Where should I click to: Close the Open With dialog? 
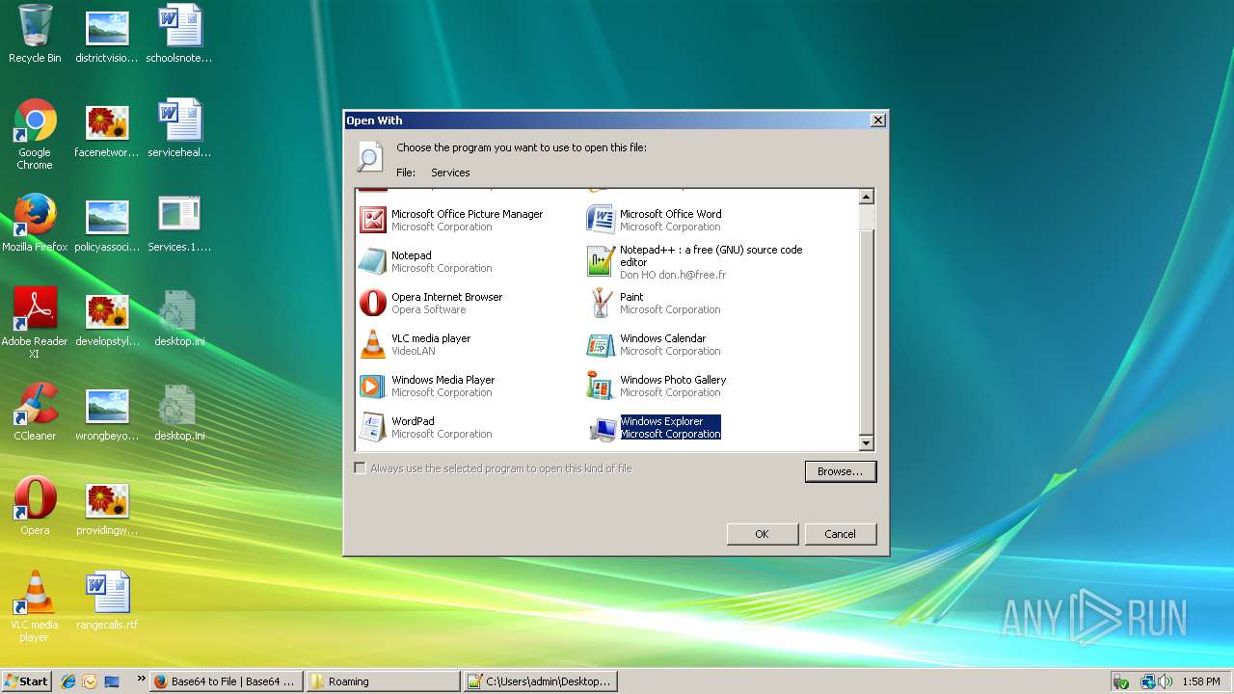click(x=877, y=120)
